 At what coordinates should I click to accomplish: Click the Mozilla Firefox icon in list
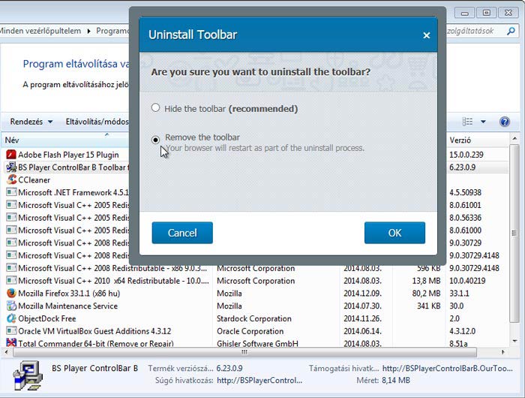pos(11,294)
